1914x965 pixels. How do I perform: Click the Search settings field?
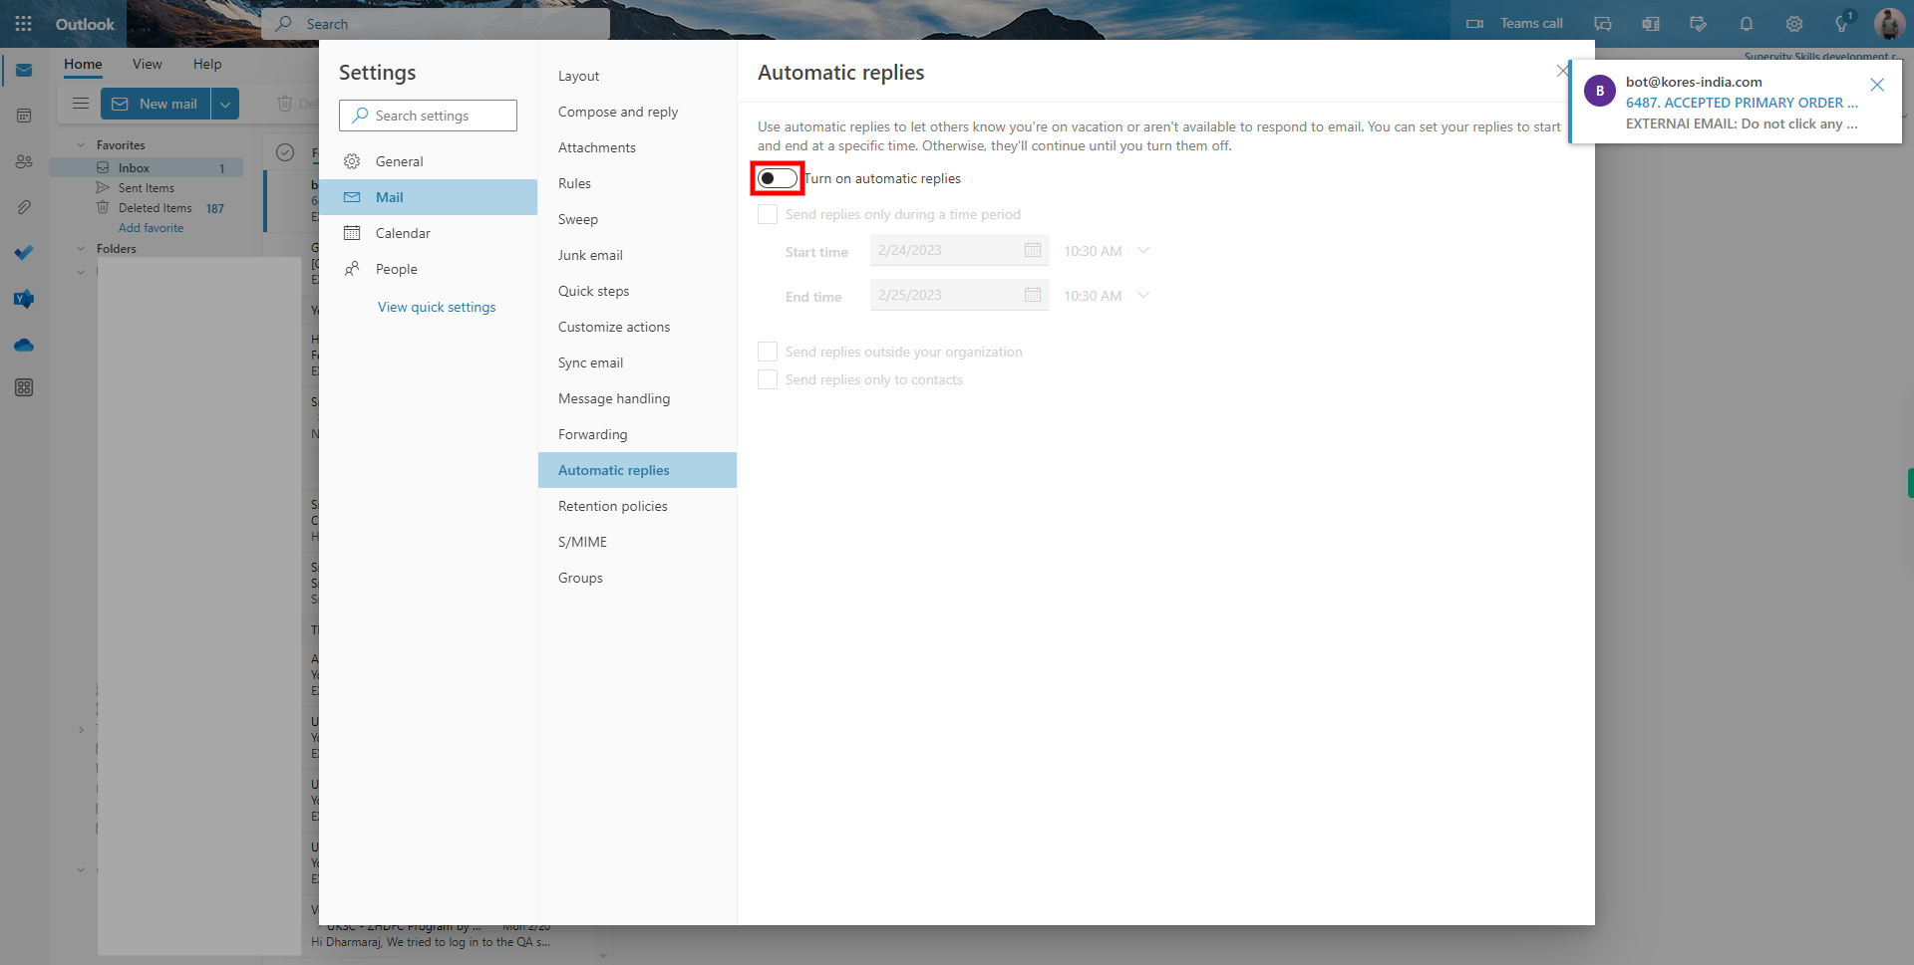click(x=428, y=116)
